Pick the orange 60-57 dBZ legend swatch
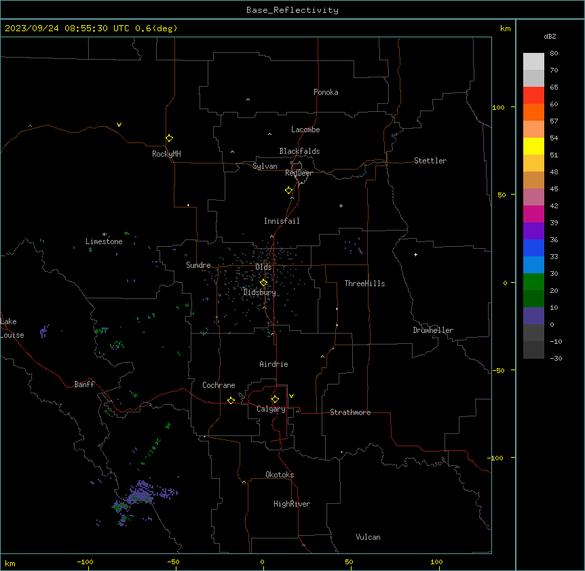The image size is (585, 571). point(533,112)
